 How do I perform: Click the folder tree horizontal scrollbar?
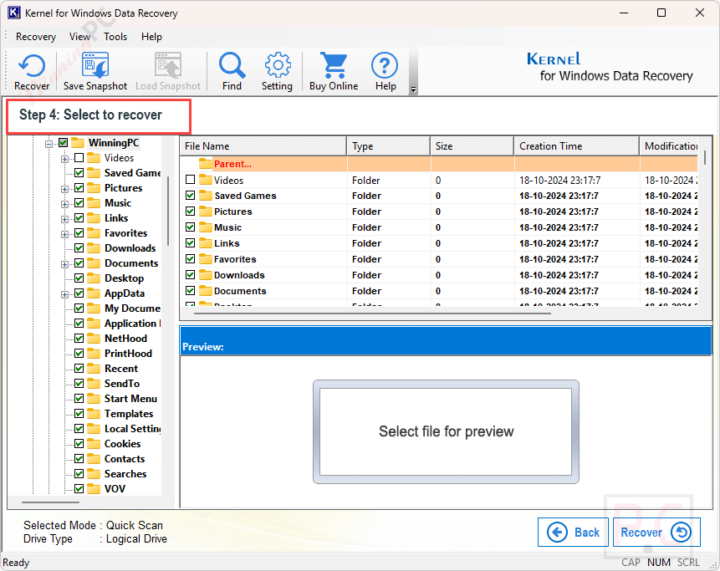[50, 502]
